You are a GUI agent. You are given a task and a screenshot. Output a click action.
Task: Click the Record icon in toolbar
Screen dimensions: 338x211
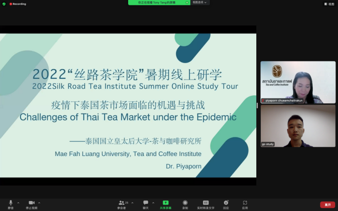(x=185, y=203)
